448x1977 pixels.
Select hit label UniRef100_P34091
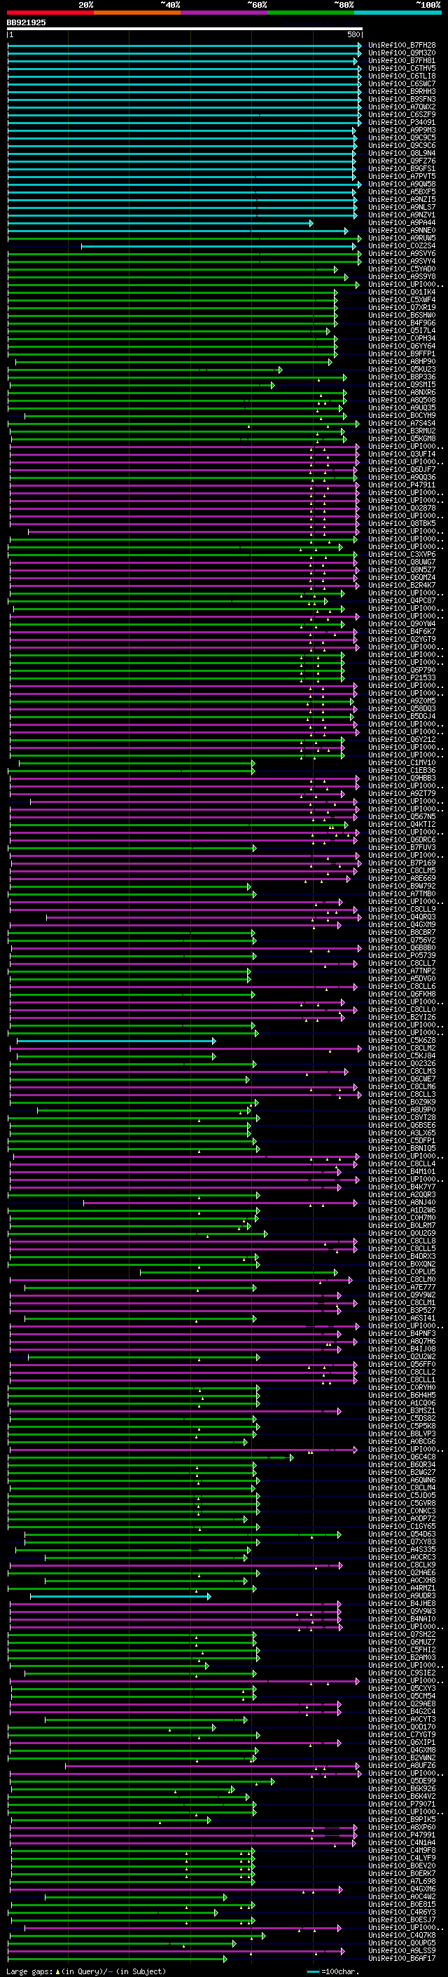(x=402, y=122)
